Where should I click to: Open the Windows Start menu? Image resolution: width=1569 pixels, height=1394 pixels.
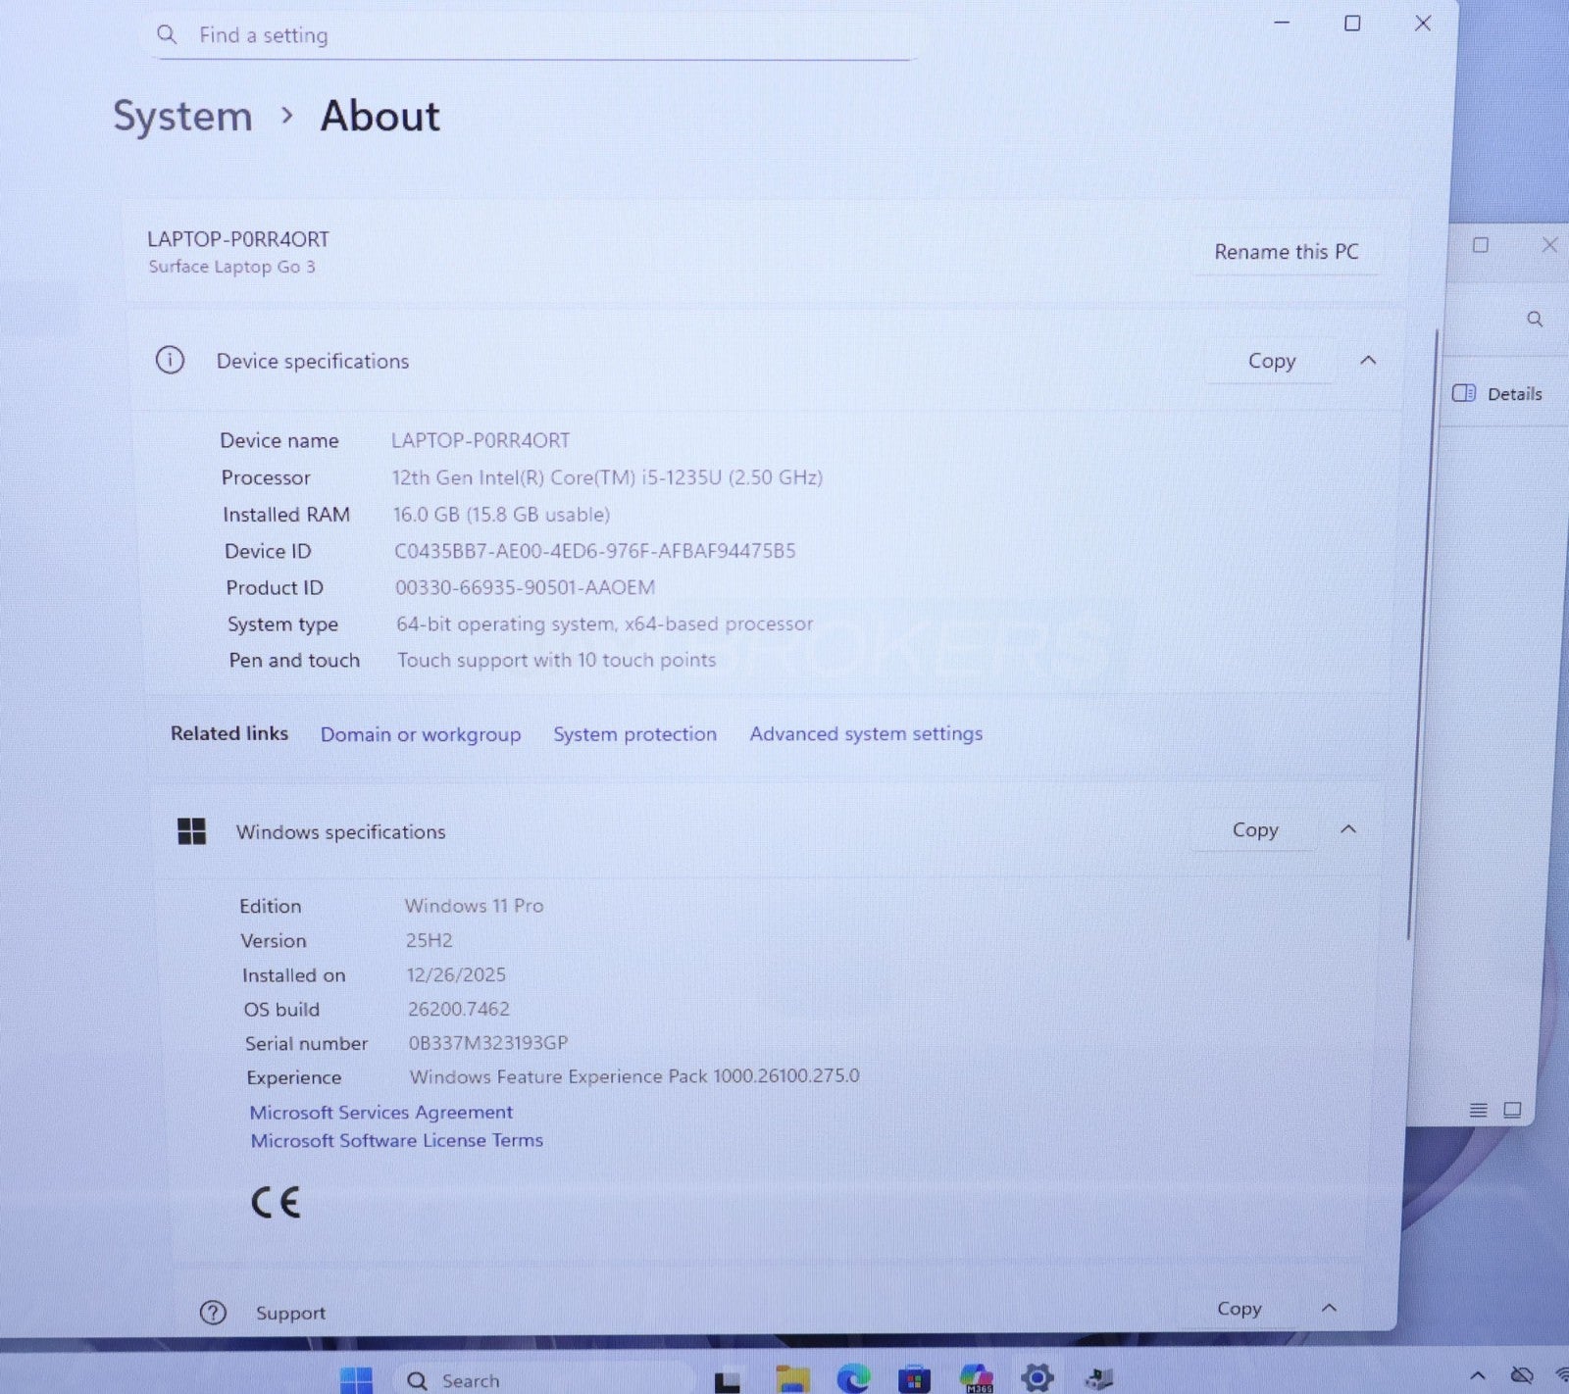[356, 1380]
